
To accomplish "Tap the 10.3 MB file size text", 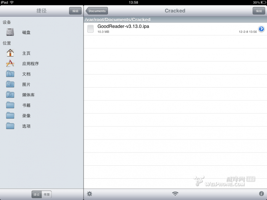I will point(103,32).
